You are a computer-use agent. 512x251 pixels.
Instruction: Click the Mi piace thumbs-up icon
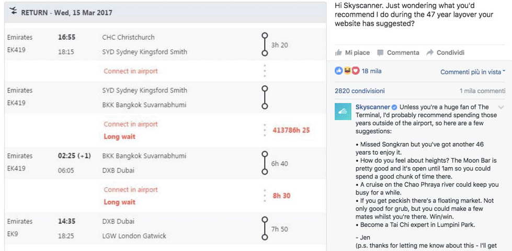point(339,53)
